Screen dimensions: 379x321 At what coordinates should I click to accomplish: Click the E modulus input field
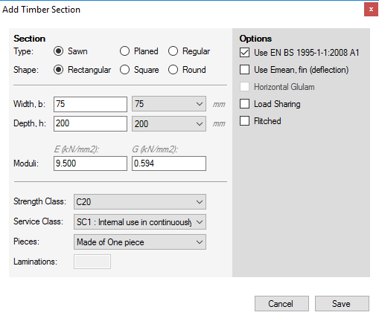pos(90,163)
